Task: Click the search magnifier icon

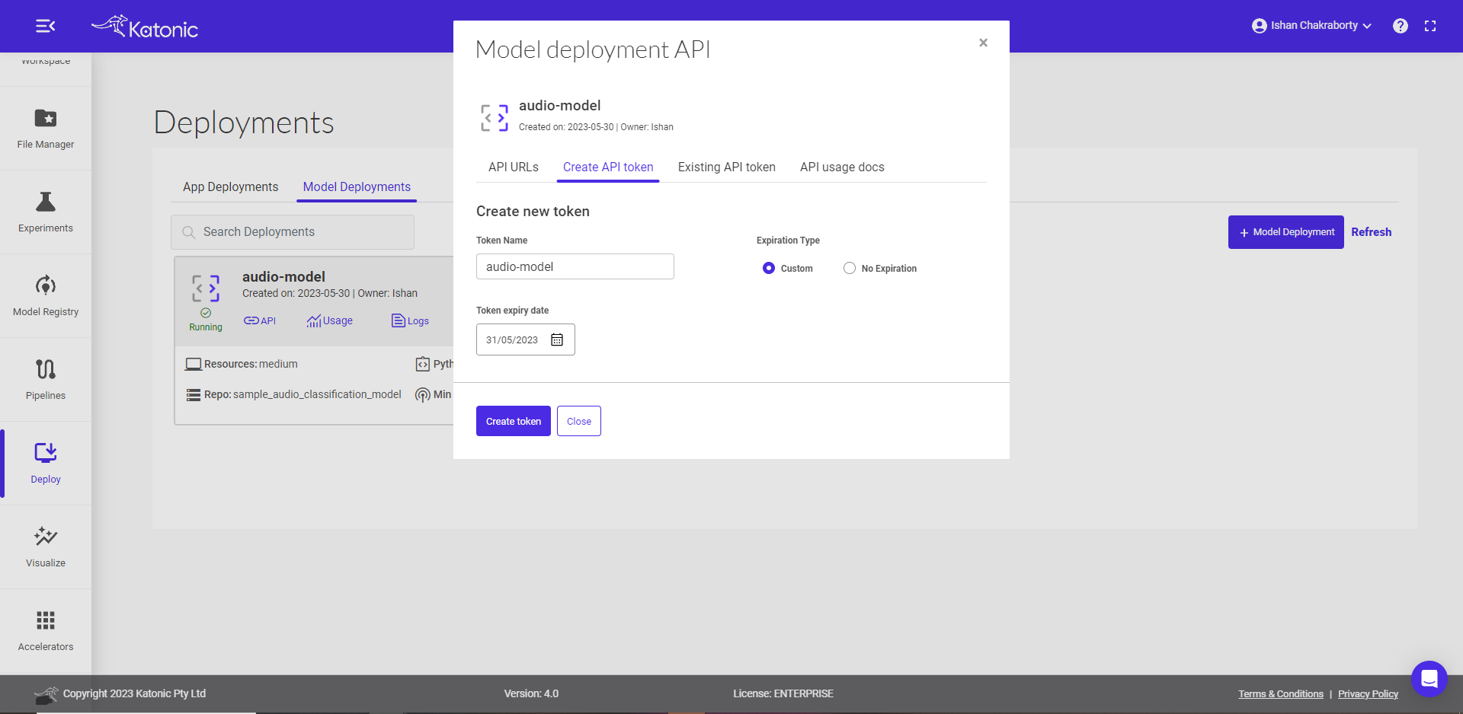Action: 189,232
